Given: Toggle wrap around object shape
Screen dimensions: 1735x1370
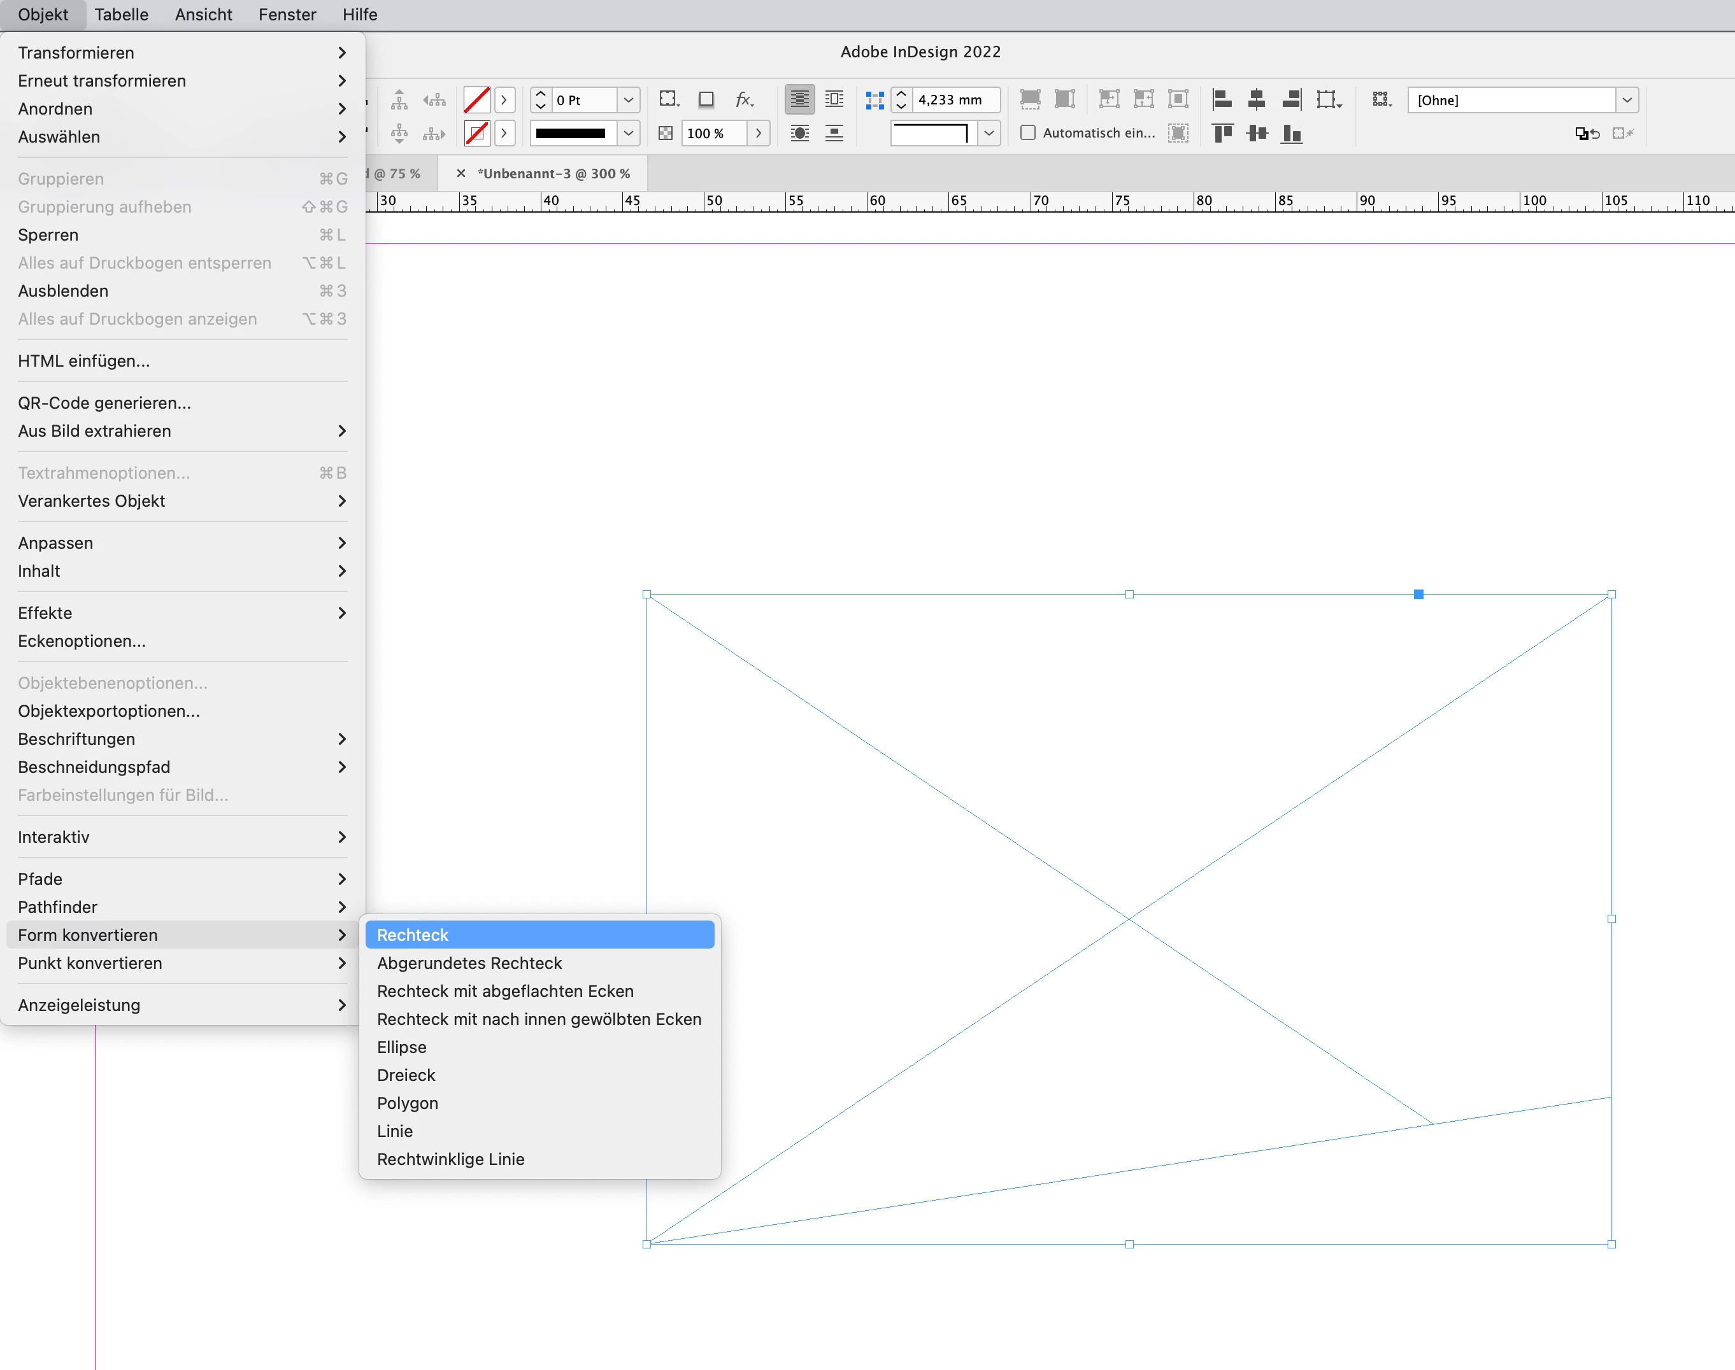Looking at the screenshot, I should pyautogui.click(x=799, y=133).
